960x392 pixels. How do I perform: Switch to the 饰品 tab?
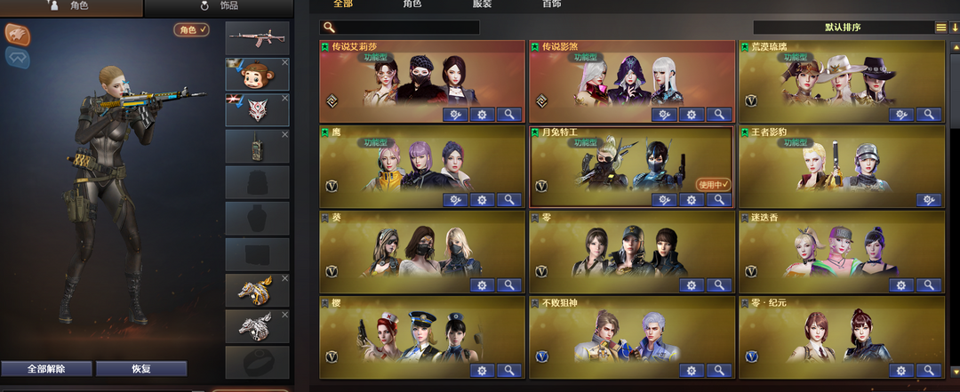220,6
